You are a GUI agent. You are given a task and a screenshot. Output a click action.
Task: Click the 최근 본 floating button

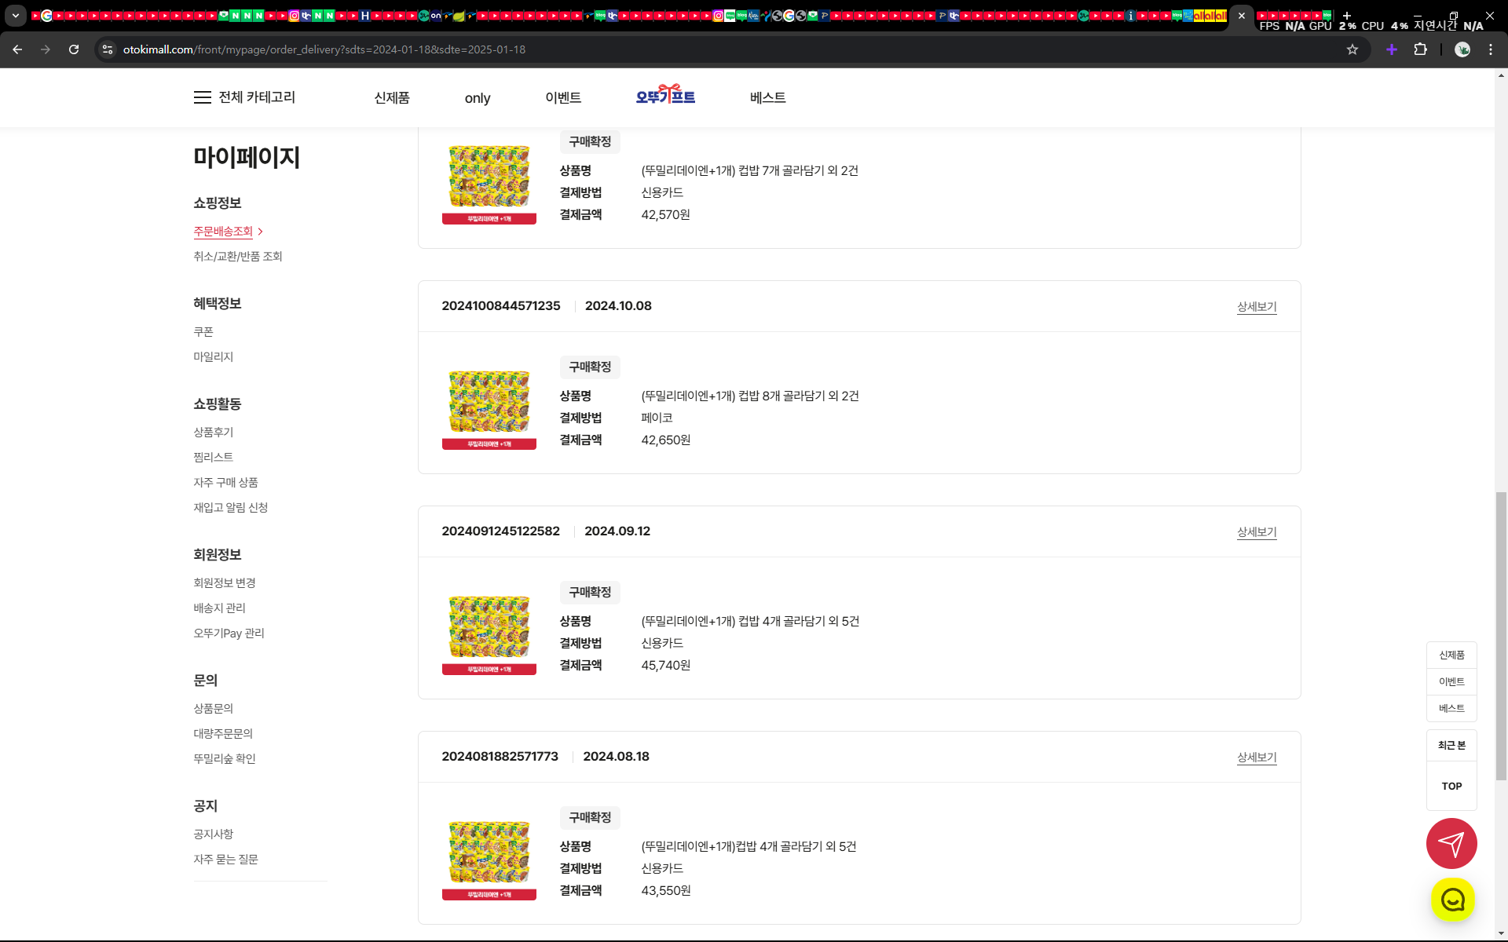pos(1451,745)
